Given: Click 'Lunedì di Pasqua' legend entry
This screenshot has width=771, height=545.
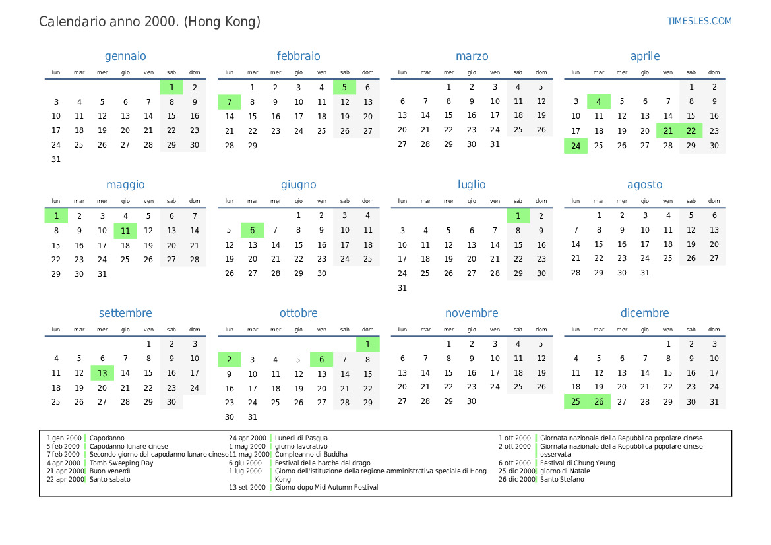Looking at the screenshot, I should [x=301, y=438].
